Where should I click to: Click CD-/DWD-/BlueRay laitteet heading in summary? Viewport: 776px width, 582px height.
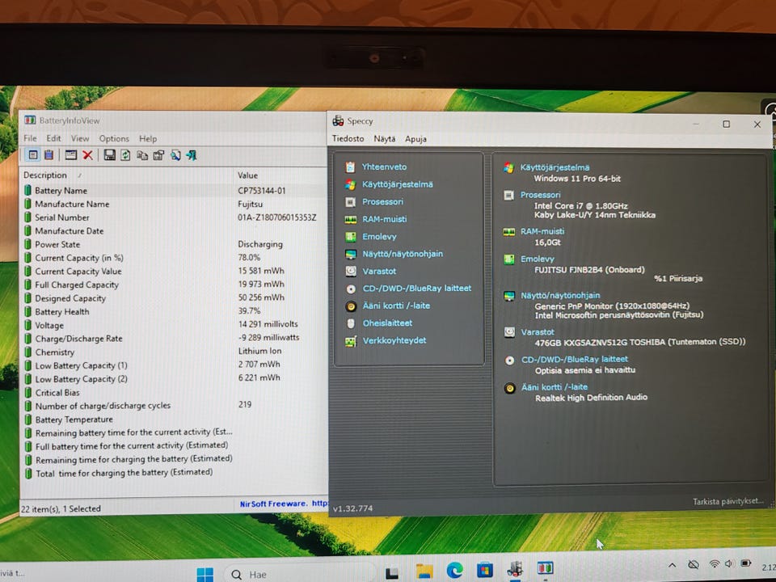pos(575,359)
